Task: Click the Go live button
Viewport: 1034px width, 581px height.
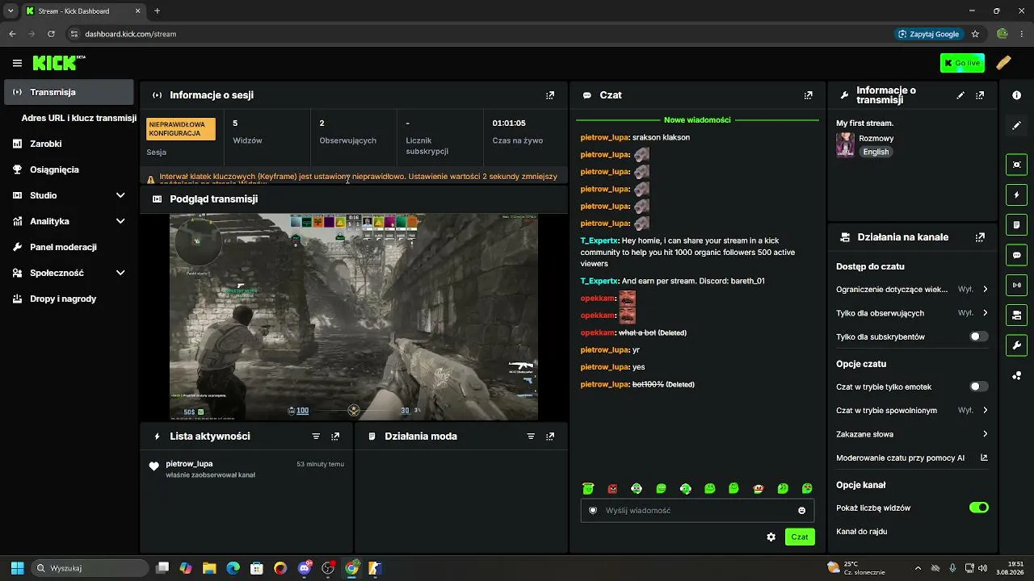Action: click(962, 63)
